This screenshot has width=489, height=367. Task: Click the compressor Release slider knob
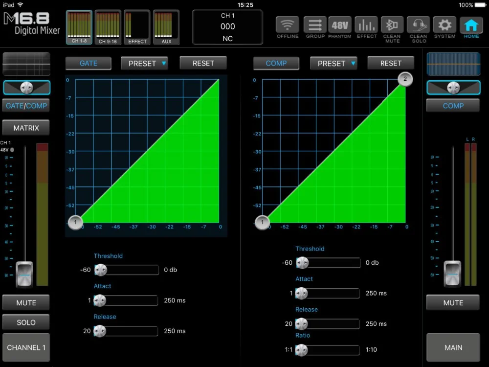301,324
